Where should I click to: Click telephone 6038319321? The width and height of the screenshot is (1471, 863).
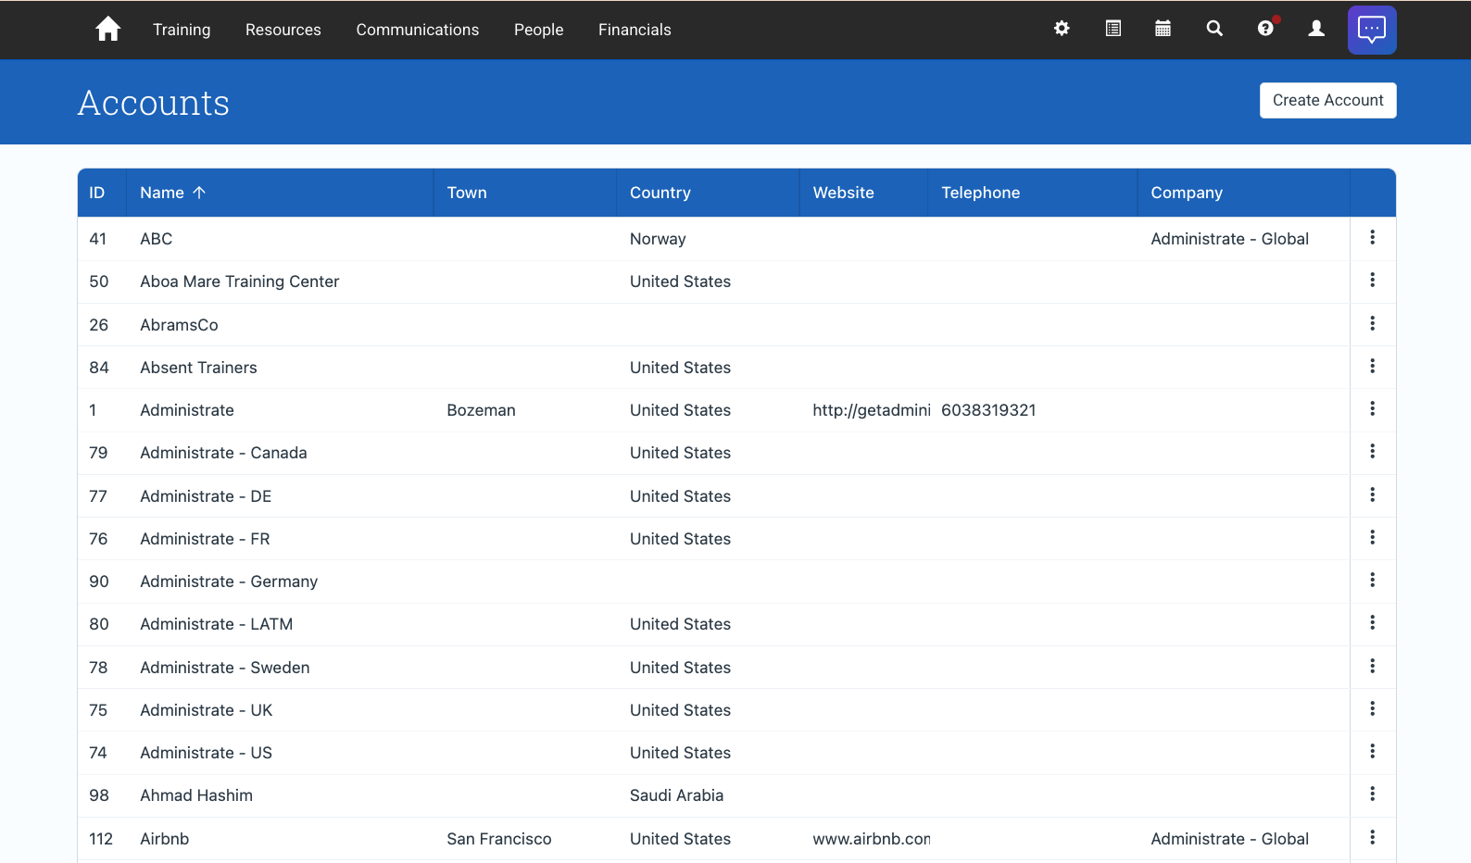989,410
